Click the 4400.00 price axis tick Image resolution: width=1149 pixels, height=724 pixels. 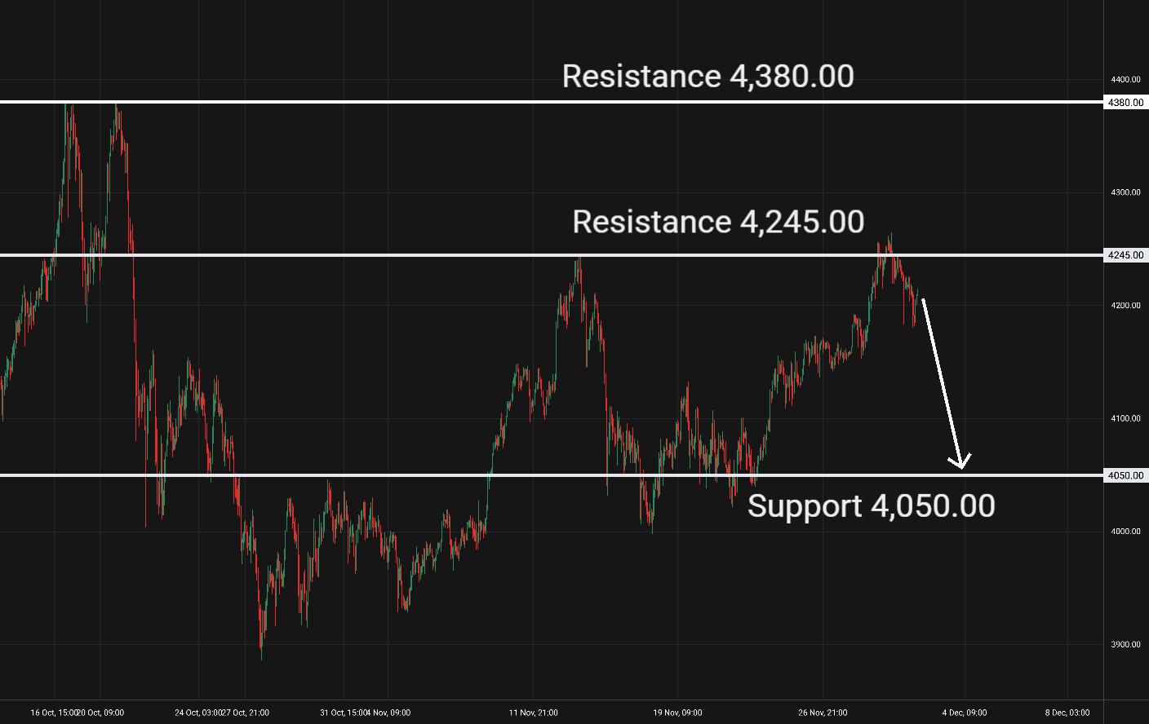tap(1126, 80)
